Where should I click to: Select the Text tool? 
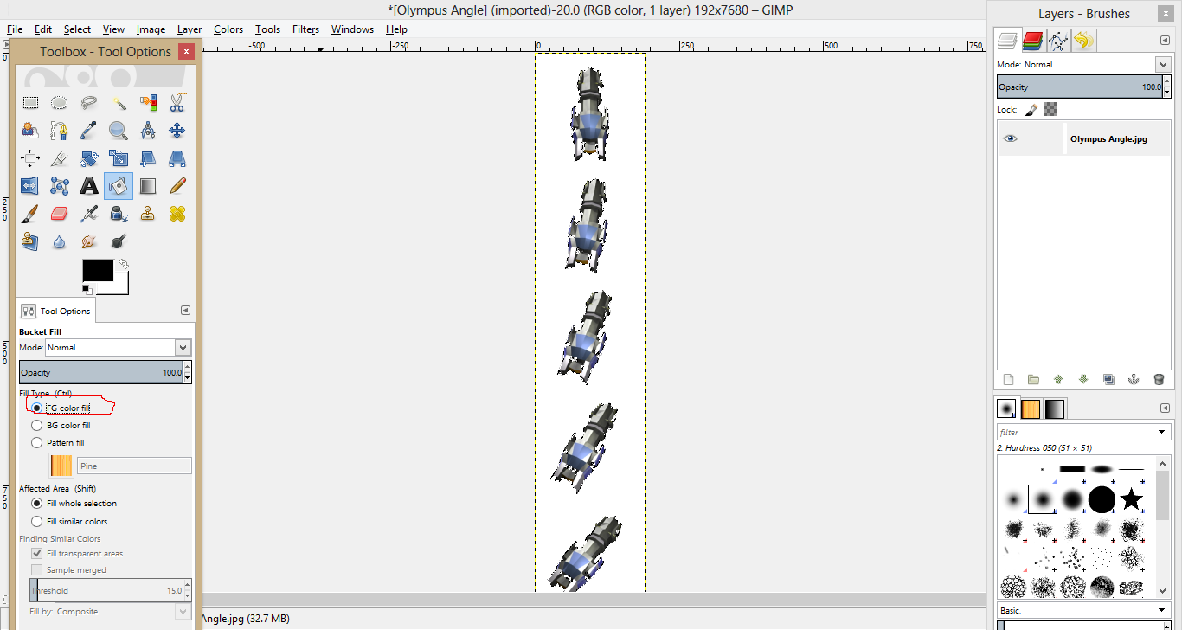tap(89, 186)
